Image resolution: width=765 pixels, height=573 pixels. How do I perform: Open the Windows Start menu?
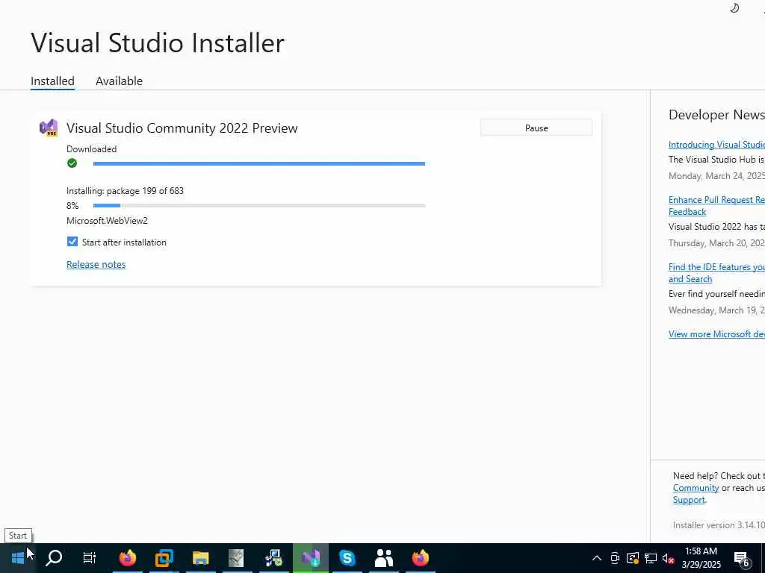(x=18, y=557)
